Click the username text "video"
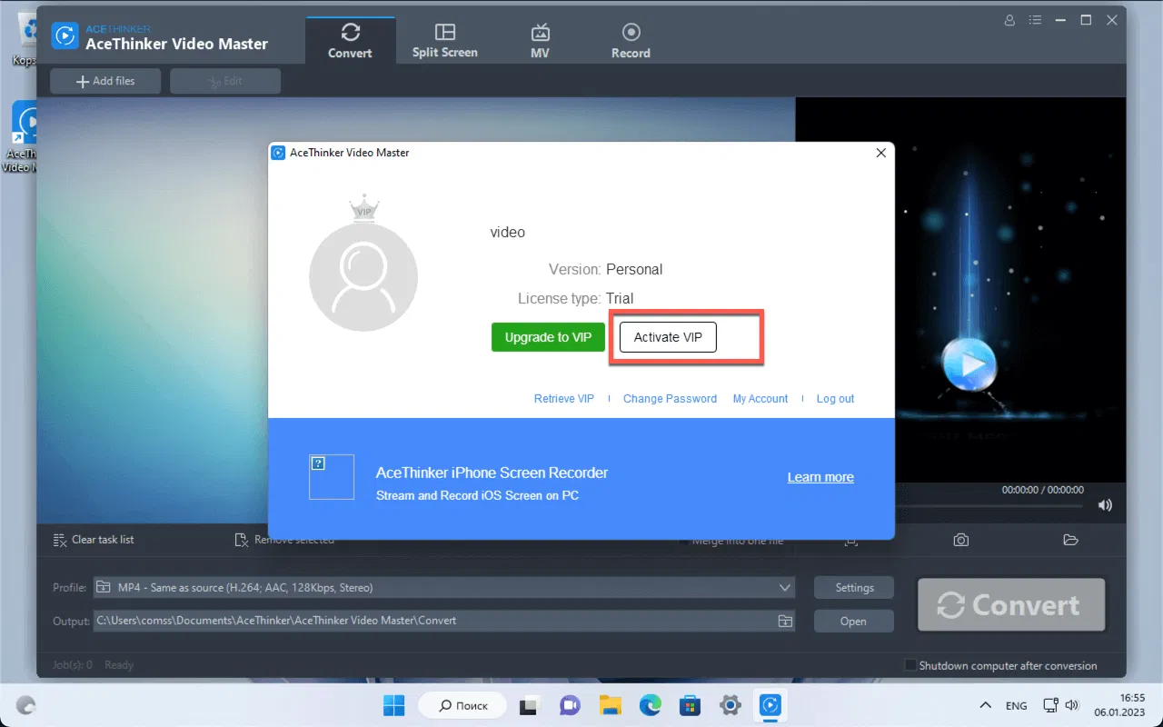This screenshot has width=1163, height=727. (508, 233)
